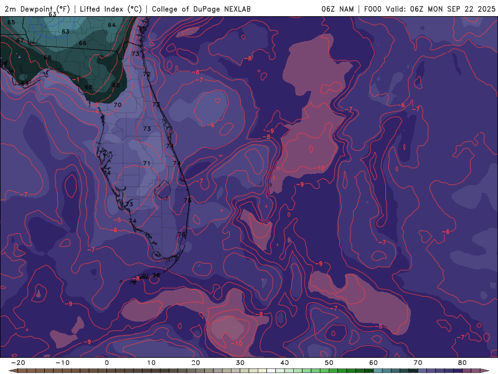
Task: Select '-10' contour label south of the Keys
Action: [x=237, y=343]
